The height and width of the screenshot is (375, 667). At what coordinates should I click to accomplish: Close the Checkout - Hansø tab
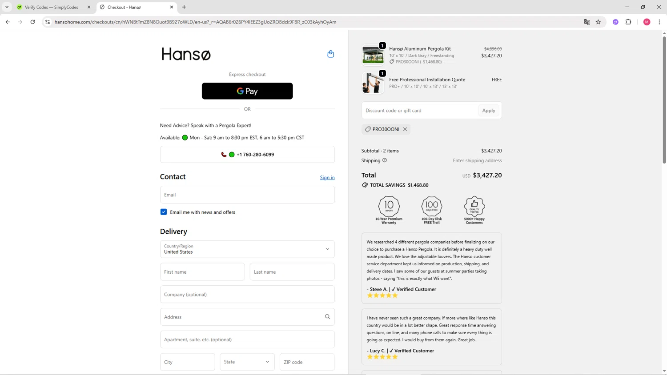pos(172,7)
